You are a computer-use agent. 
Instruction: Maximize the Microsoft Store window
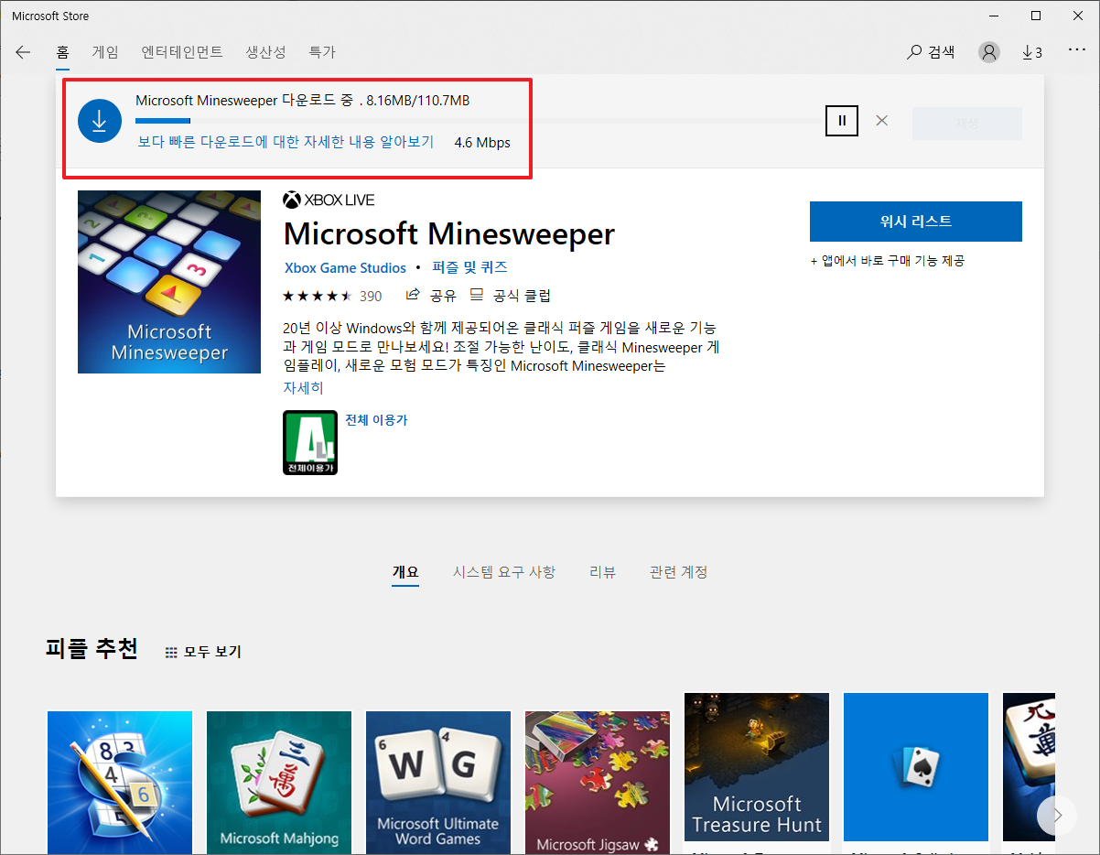click(1036, 16)
